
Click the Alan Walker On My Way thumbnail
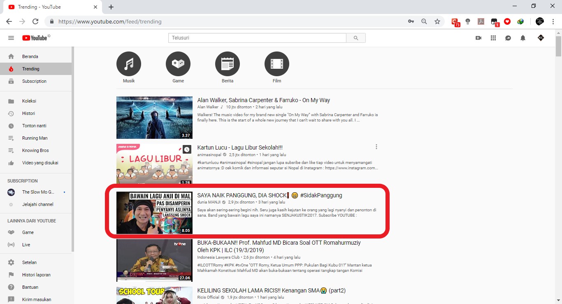(x=154, y=117)
